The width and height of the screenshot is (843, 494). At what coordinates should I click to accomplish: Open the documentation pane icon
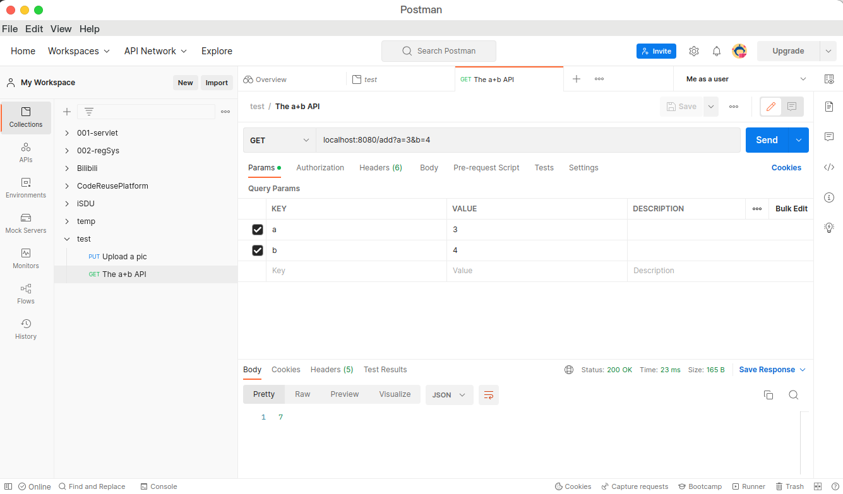point(829,107)
